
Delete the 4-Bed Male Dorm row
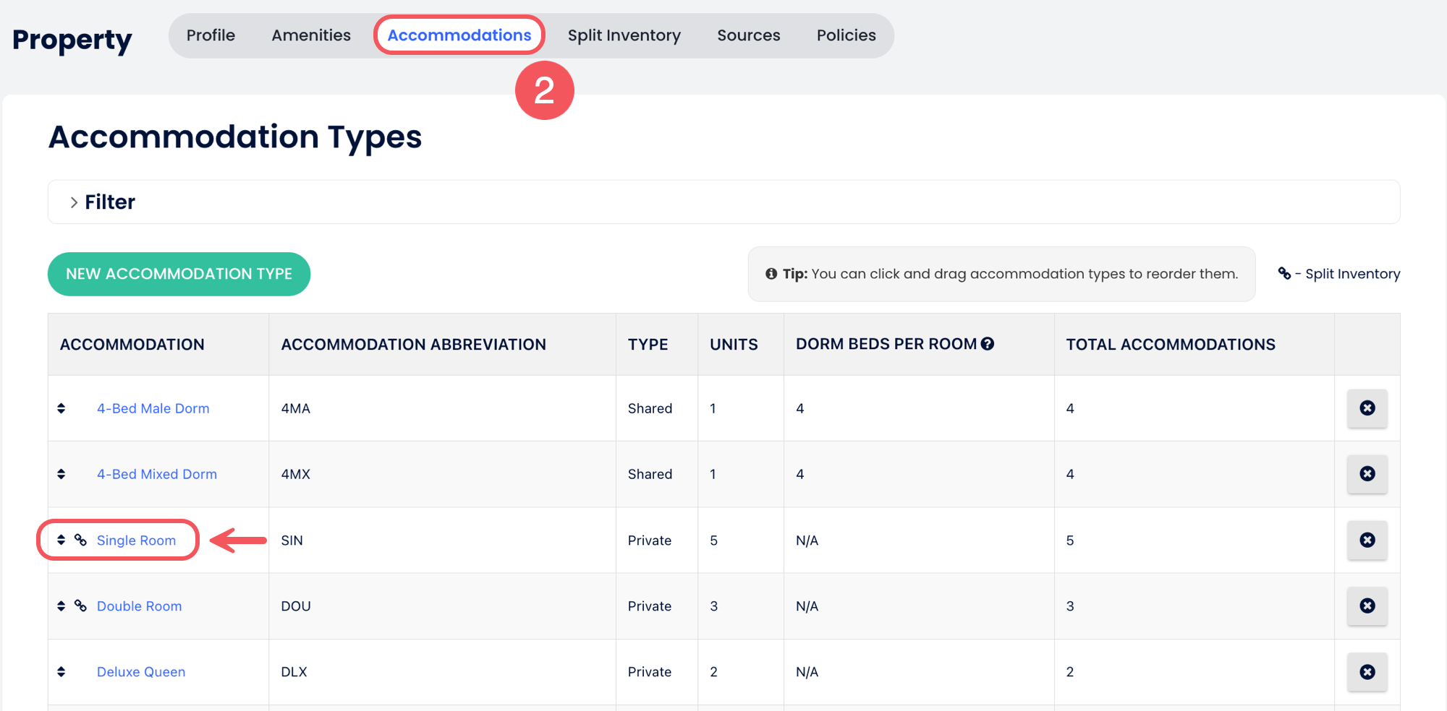pos(1367,408)
